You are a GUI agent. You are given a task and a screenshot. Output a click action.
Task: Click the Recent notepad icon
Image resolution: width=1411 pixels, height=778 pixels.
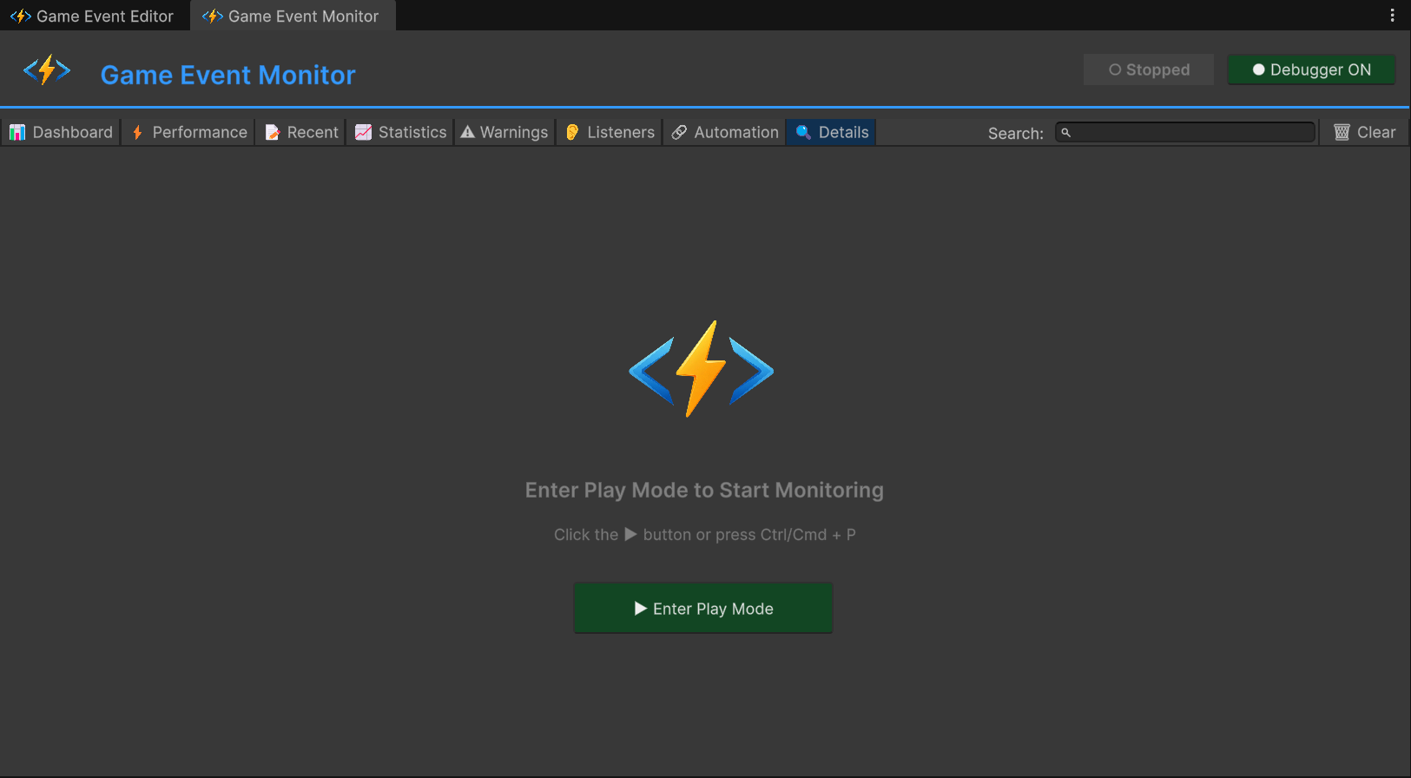(273, 132)
